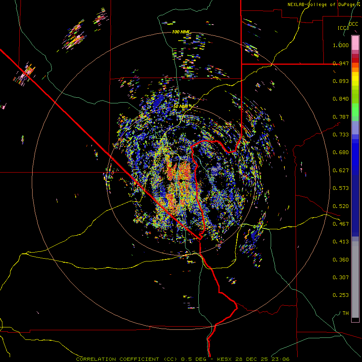Click the [CC] units label
Image resolution: width=362 pixels, height=362 pixels.
click(343, 28)
